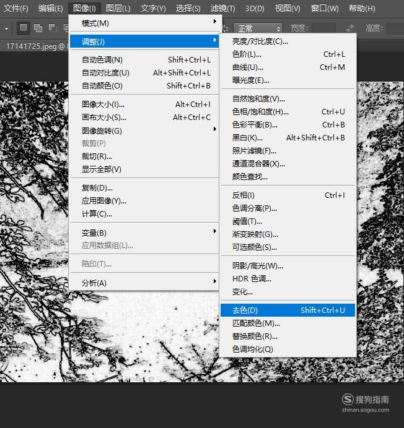Open 变化... adjustment

click(x=288, y=292)
